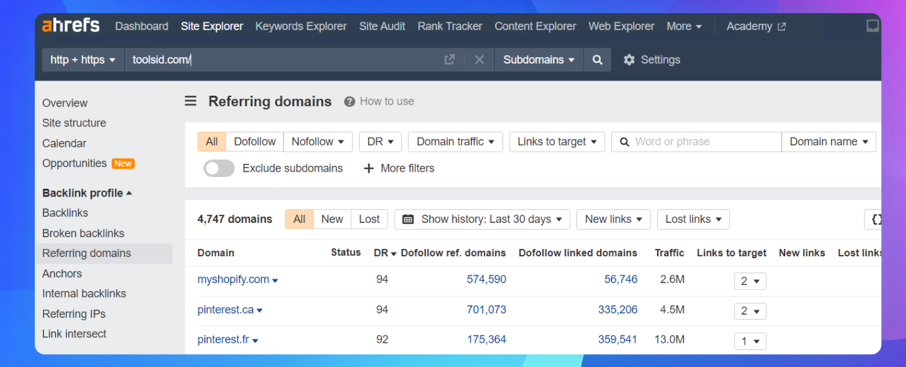Open Web Explorer in top navigation
This screenshot has height=367, width=906.
[x=621, y=26]
